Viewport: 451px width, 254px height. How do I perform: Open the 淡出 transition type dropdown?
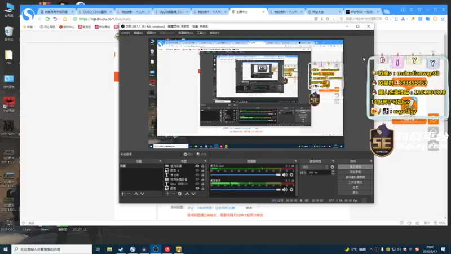314,167
